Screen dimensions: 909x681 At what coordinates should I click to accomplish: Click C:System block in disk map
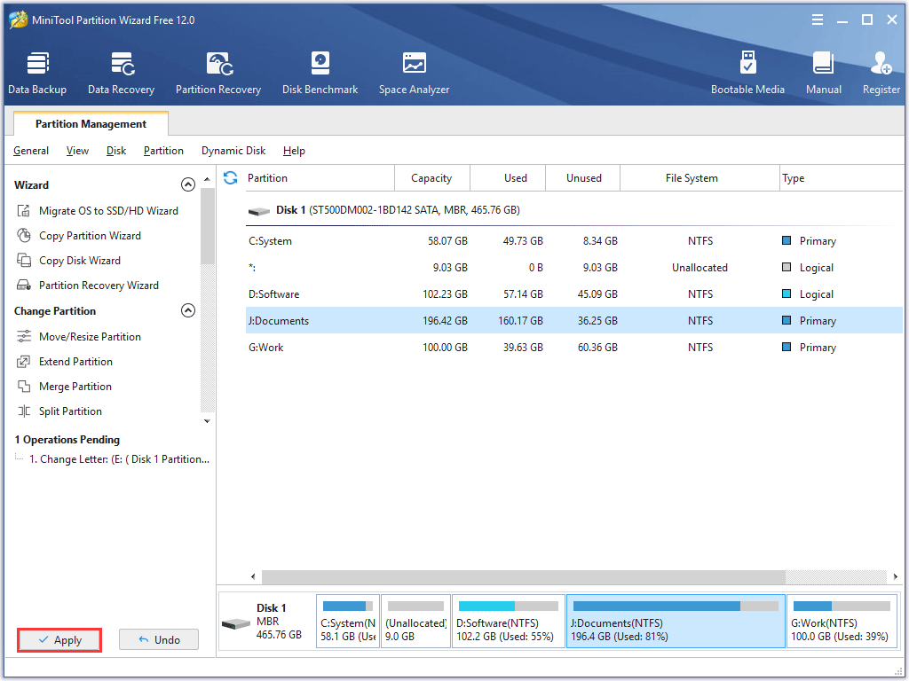pos(348,621)
